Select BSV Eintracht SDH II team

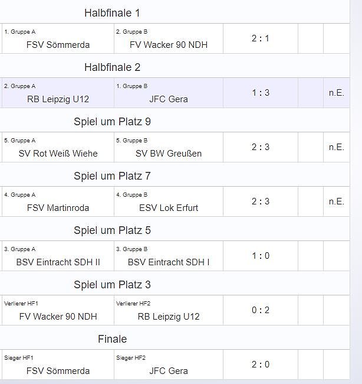58,262
